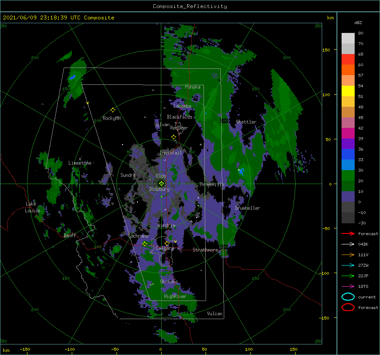Image resolution: width=380 pixels, height=355 pixels.
Task: Select the yellow diamond marker below RedDeer
Action: tap(174, 137)
